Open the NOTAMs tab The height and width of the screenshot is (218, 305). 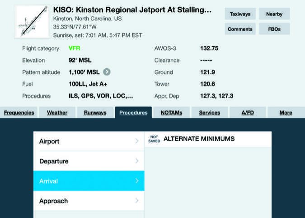(171, 113)
